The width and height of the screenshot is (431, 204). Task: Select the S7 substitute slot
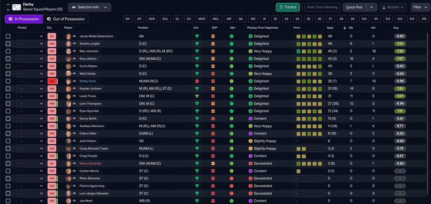(x=331, y=19)
